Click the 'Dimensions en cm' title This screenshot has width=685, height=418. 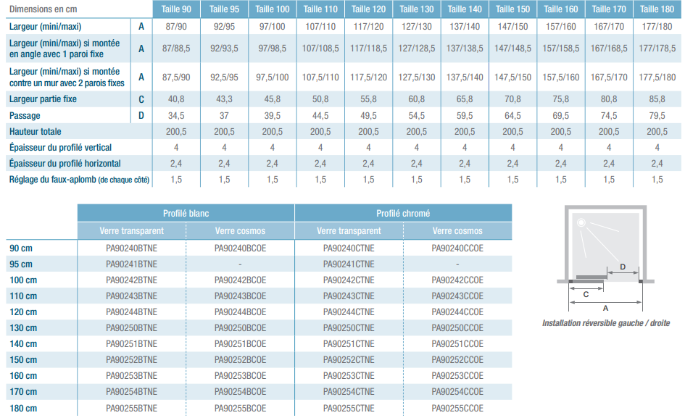click(x=43, y=9)
